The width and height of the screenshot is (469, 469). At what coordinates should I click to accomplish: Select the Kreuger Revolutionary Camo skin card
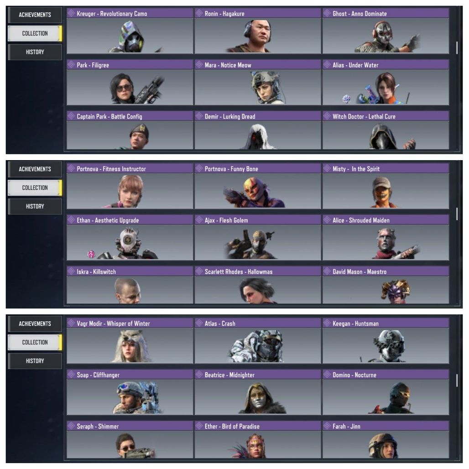point(130,31)
